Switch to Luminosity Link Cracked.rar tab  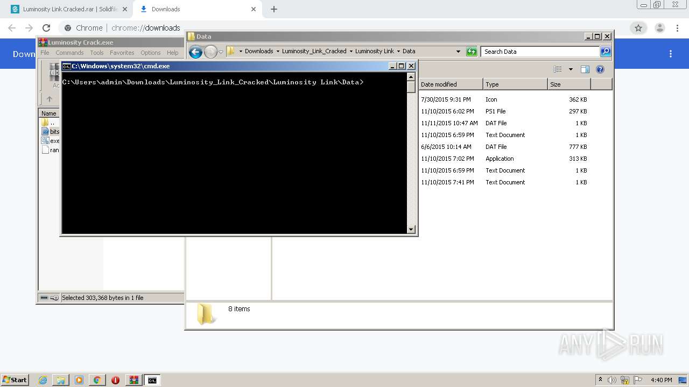pos(70,9)
